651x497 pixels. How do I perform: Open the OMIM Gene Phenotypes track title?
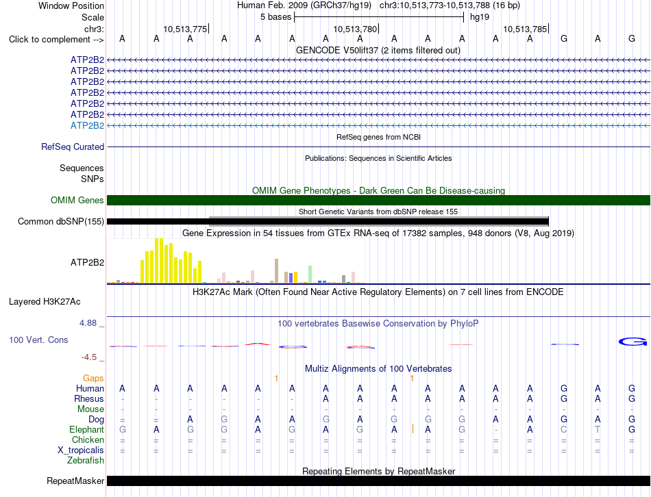tap(378, 190)
